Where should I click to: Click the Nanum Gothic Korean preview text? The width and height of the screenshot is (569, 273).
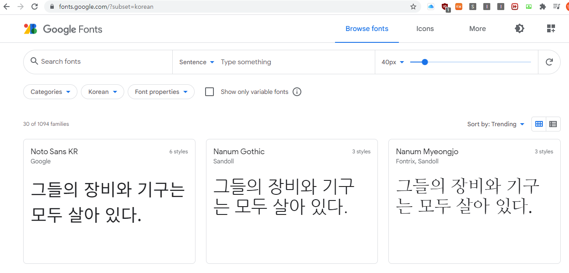(x=284, y=197)
